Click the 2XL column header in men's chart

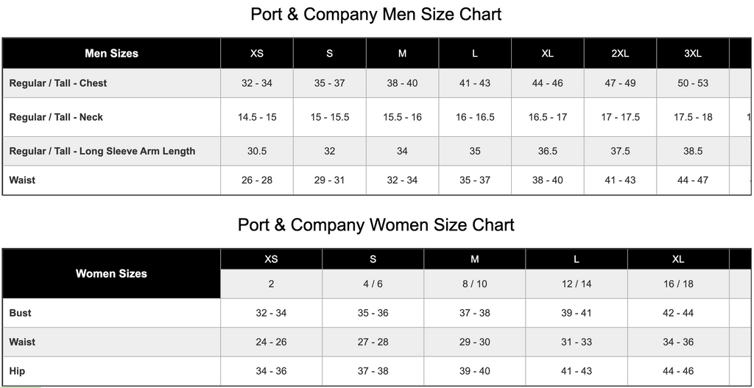[620, 53]
